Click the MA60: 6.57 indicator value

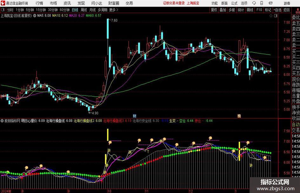(93, 16)
